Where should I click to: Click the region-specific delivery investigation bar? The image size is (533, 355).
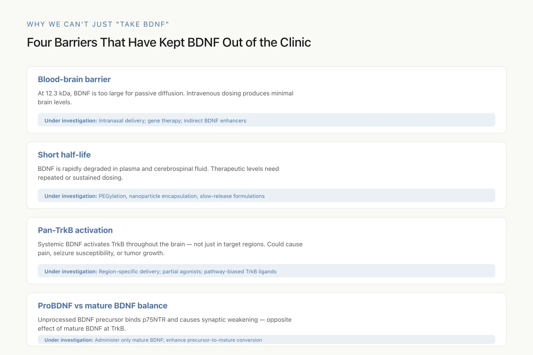[x=266, y=271]
